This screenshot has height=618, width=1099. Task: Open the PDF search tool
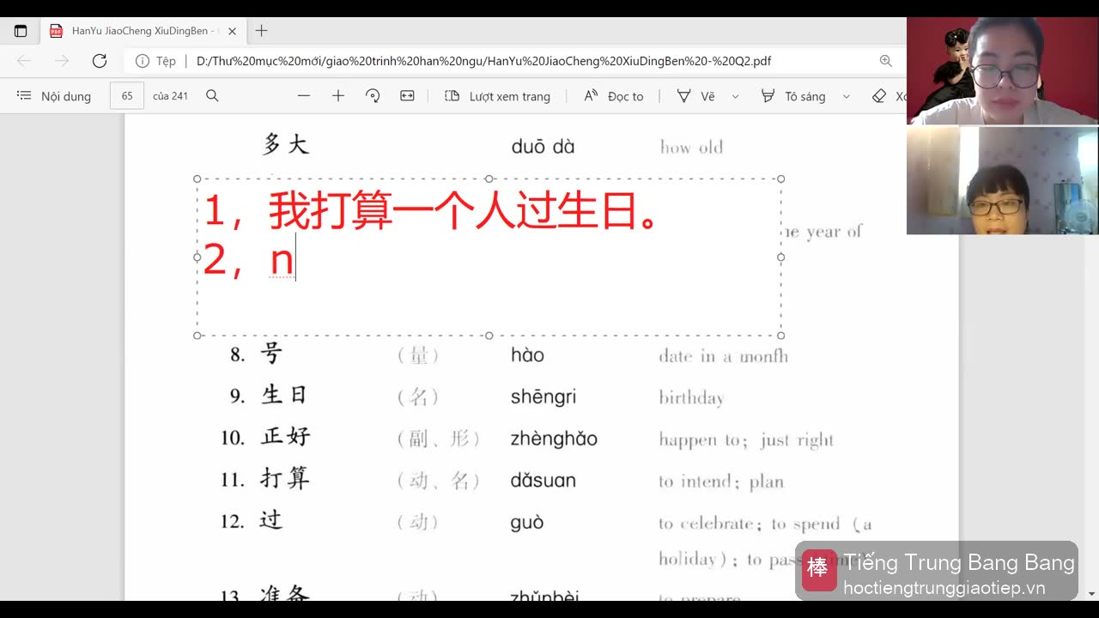point(212,96)
